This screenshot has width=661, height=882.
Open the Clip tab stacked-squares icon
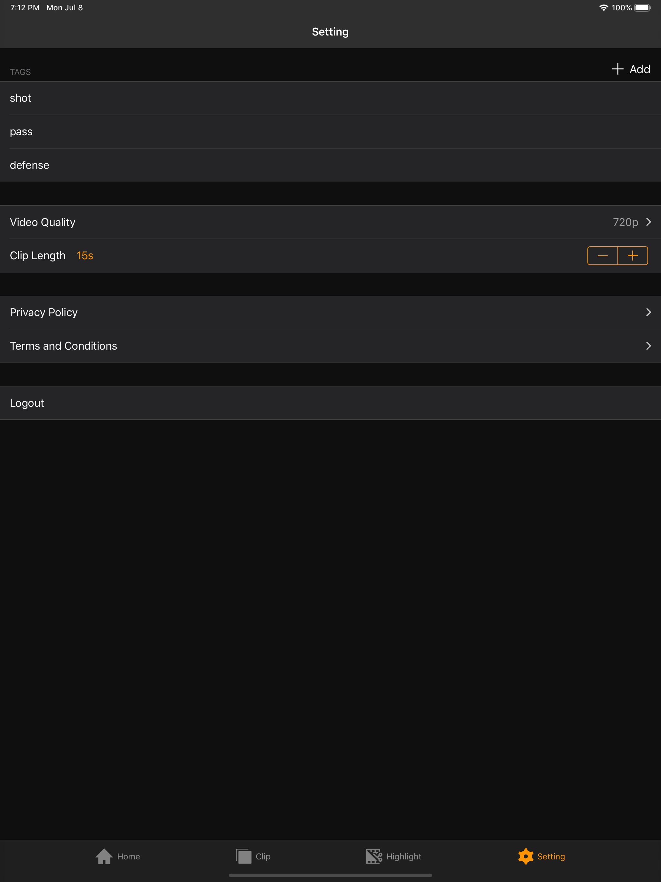coord(244,856)
